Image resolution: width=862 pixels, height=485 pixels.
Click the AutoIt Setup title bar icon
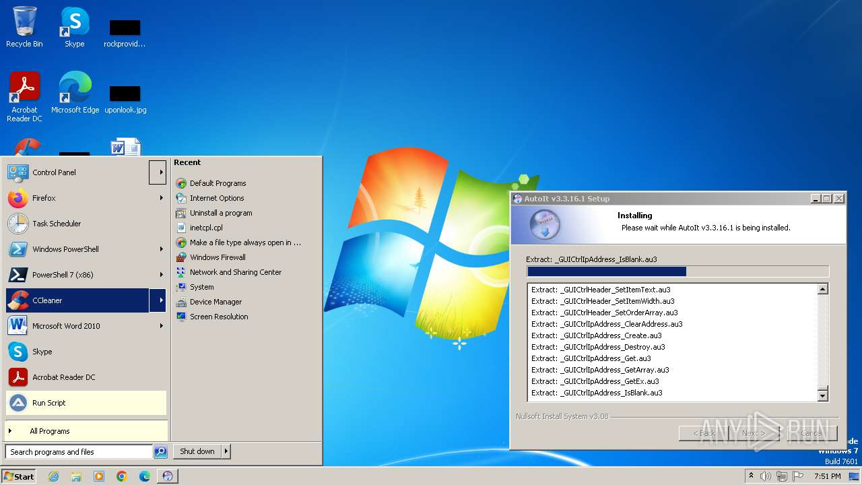tap(517, 199)
